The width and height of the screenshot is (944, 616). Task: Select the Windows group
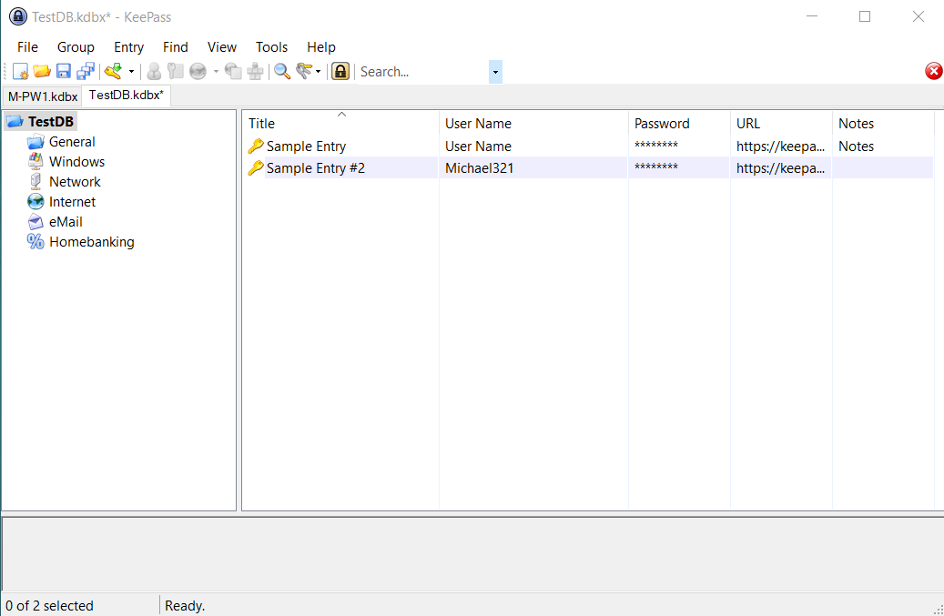pyautogui.click(x=77, y=162)
